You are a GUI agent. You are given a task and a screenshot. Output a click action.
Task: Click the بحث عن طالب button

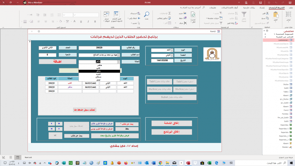pyautogui.click(x=77, y=136)
